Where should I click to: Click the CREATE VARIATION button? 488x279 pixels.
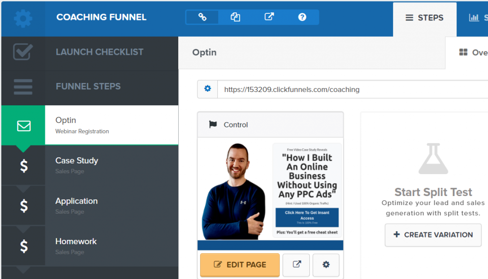(433, 235)
